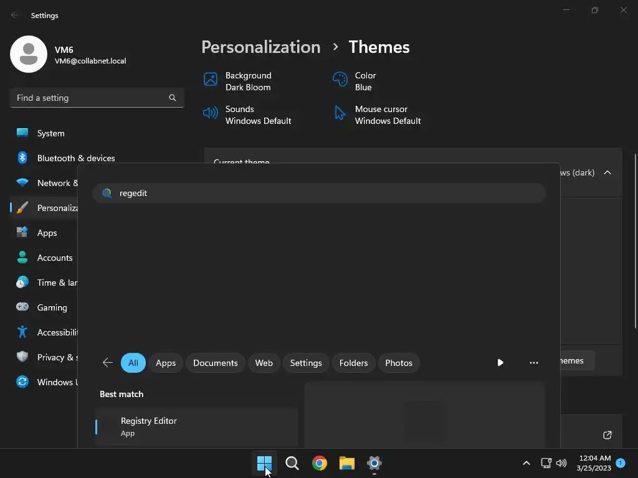638x478 pixels.
Task: Click the Windows Start button
Action: pyautogui.click(x=264, y=463)
